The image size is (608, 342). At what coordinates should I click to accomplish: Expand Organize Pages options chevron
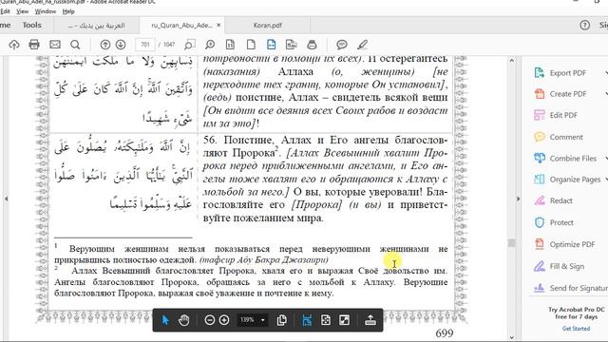[x=606, y=180]
